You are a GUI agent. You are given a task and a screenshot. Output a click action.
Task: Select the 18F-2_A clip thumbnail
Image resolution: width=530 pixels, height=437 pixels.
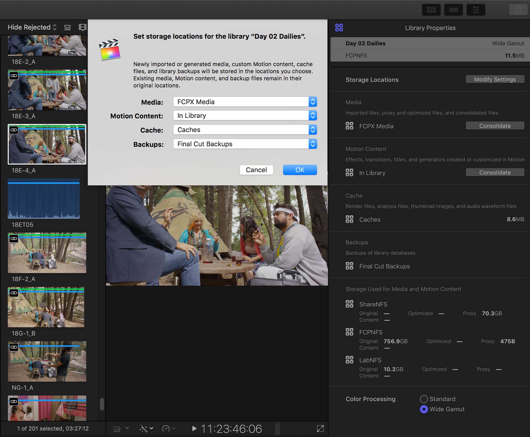47,253
